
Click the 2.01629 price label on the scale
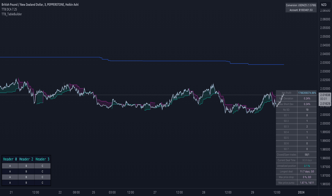325,104
